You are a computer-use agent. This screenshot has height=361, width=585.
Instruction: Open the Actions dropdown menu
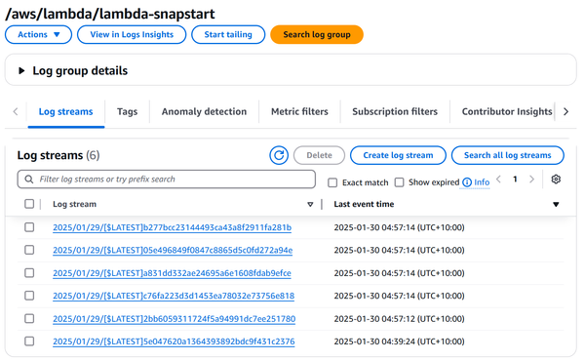[38, 35]
